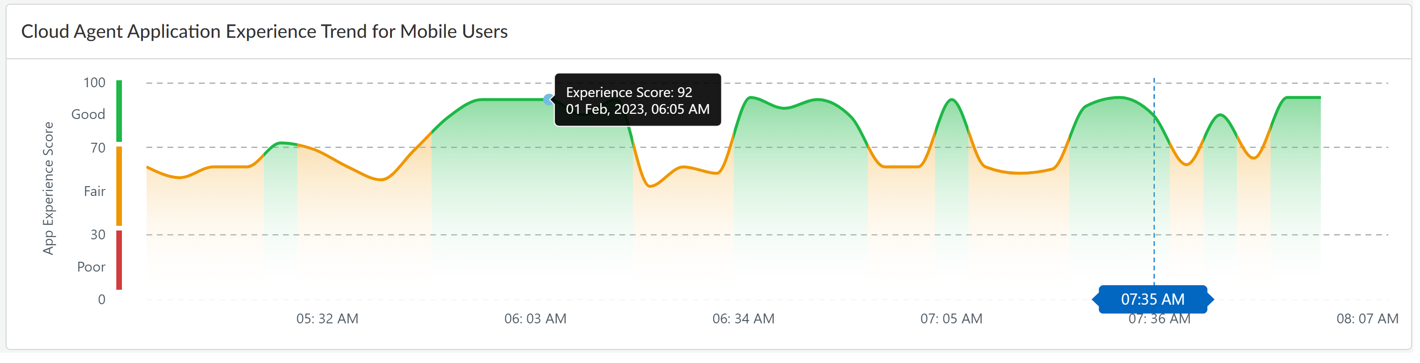Click the Fair label on the y-axis

94,192
